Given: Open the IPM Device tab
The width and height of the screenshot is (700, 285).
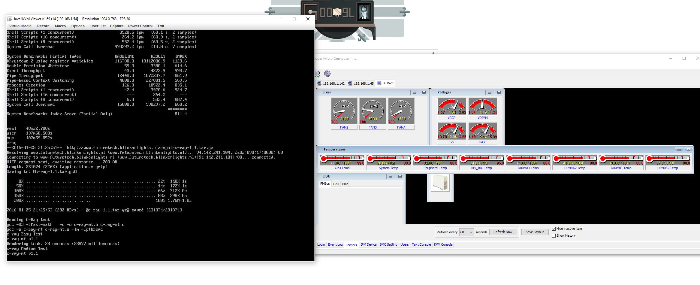Looking at the screenshot, I should [x=368, y=244].
